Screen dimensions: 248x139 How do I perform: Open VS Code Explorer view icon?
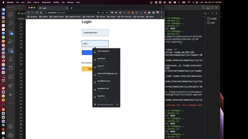(10, 15)
